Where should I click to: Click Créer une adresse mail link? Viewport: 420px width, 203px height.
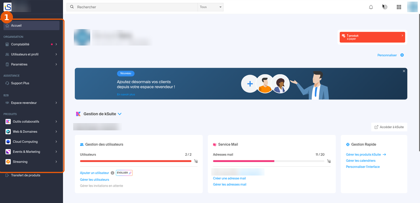pos(229,178)
